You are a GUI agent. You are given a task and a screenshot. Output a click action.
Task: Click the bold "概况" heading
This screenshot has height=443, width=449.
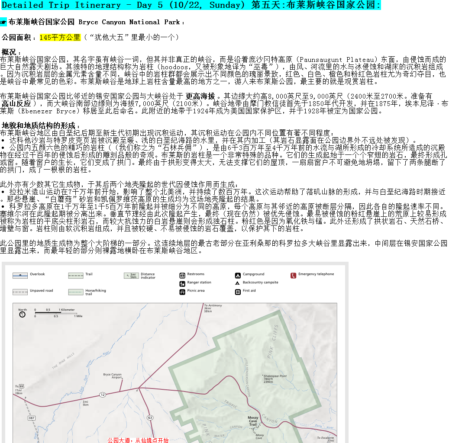(x=9, y=52)
